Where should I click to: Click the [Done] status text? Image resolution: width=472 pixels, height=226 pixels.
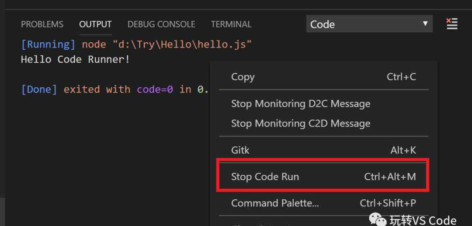click(x=39, y=89)
